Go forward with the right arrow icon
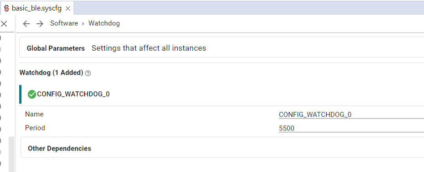424x172 pixels. tap(40, 24)
